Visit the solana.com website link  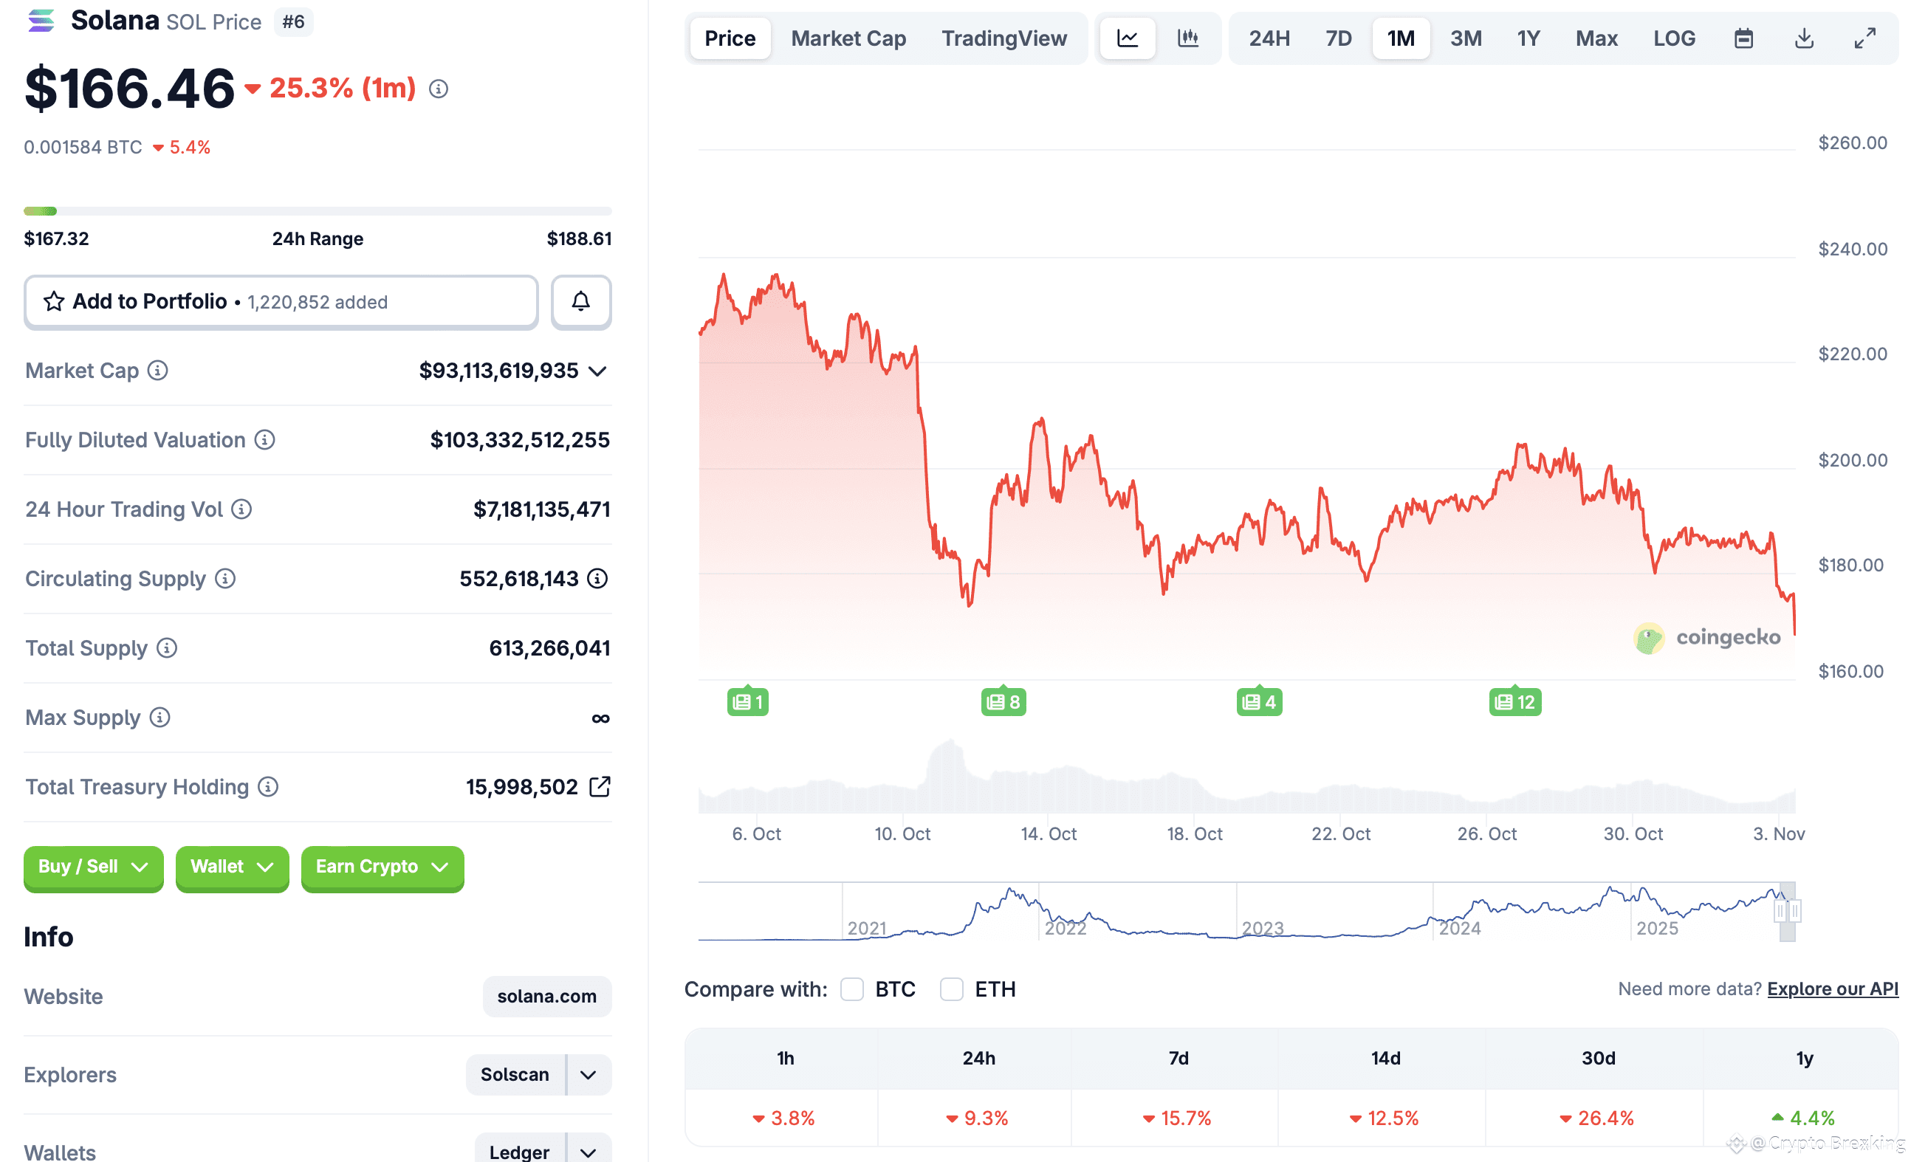(546, 996)
